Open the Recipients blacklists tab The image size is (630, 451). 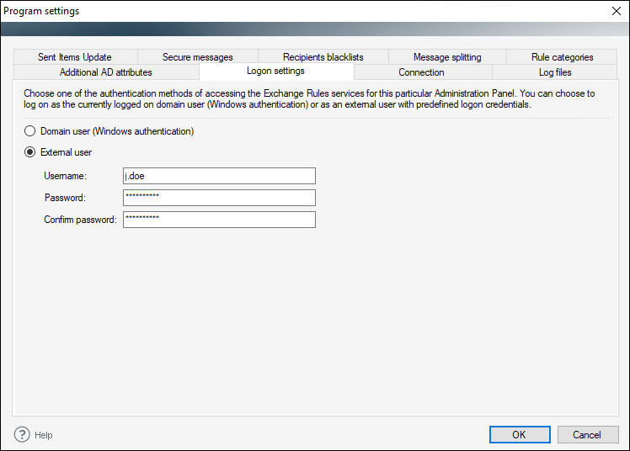point(323,57)
